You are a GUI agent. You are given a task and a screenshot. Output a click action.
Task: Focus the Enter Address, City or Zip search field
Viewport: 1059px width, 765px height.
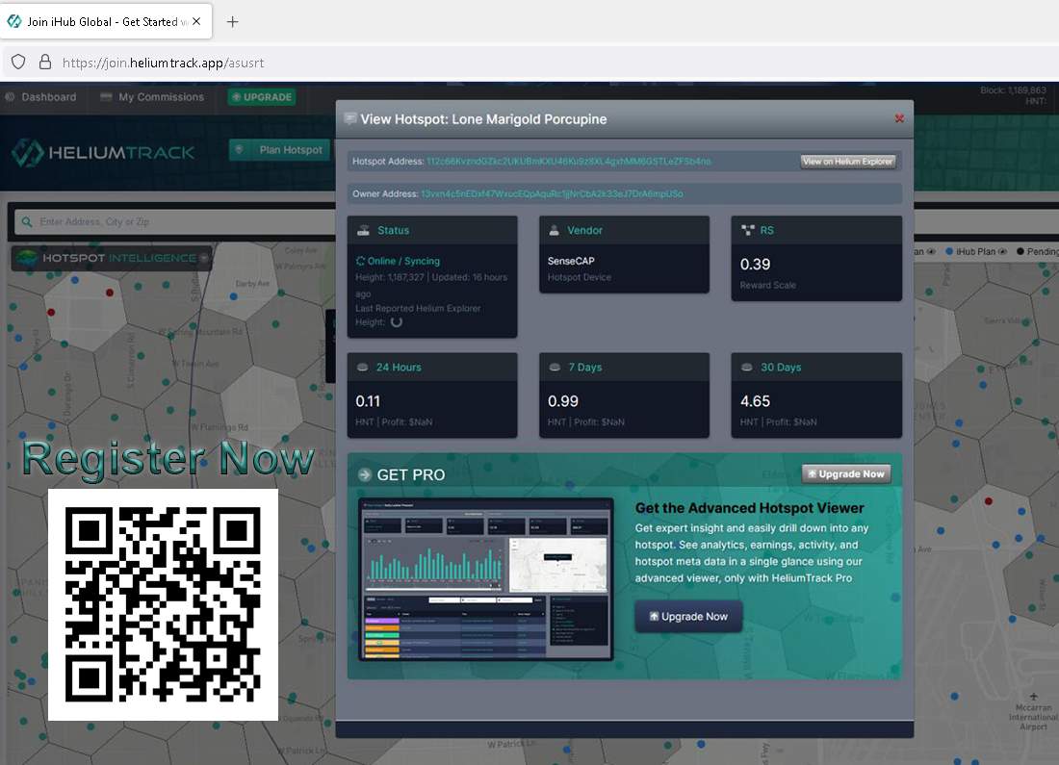pyautogui.click(x=175, y=221)
